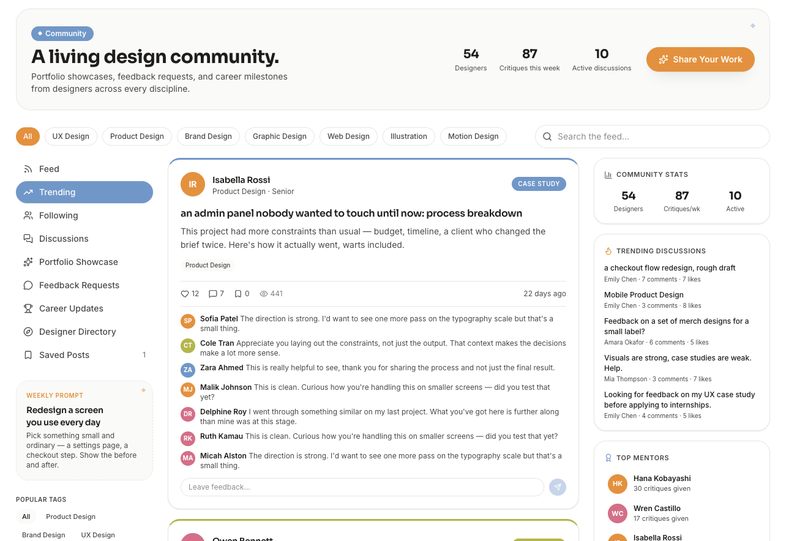808x541 pixels.
Task: Send feedback with the paper plane icon
Action: (558, 487)
